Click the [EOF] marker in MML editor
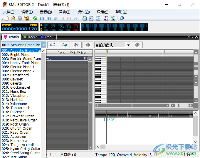 click(112, 120)
